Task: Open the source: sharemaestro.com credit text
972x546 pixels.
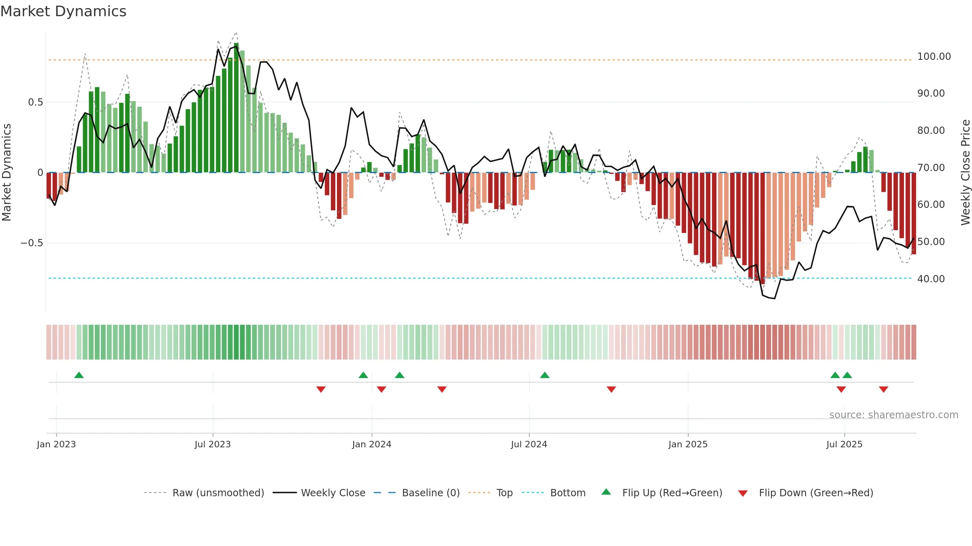Action: [x=894, y=415]
